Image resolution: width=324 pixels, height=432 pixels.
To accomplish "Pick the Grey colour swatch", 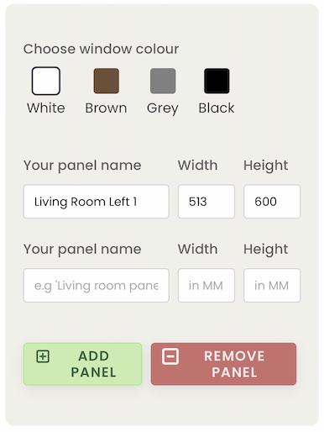I will 163,81.
